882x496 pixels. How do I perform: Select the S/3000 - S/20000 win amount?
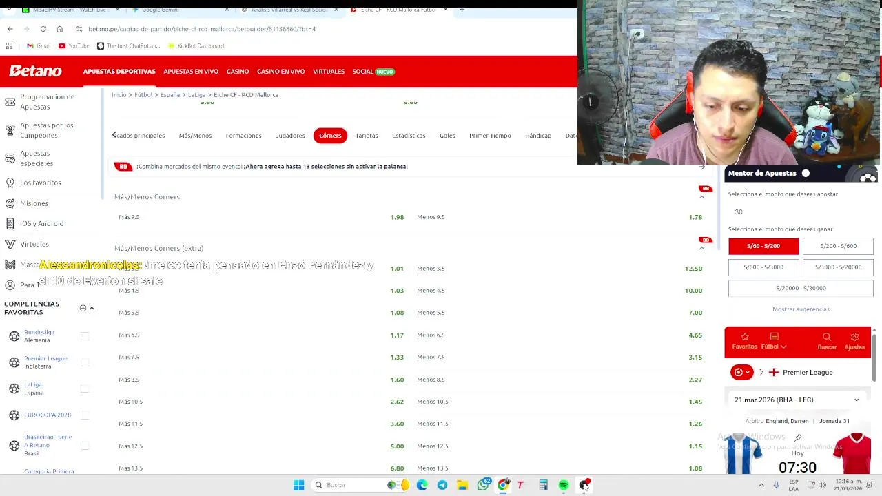coord(838,267)
